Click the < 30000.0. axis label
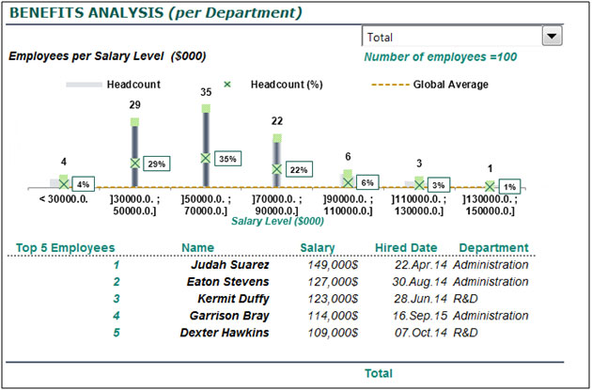This screenshot has width=592, height=390. (64, 198)
